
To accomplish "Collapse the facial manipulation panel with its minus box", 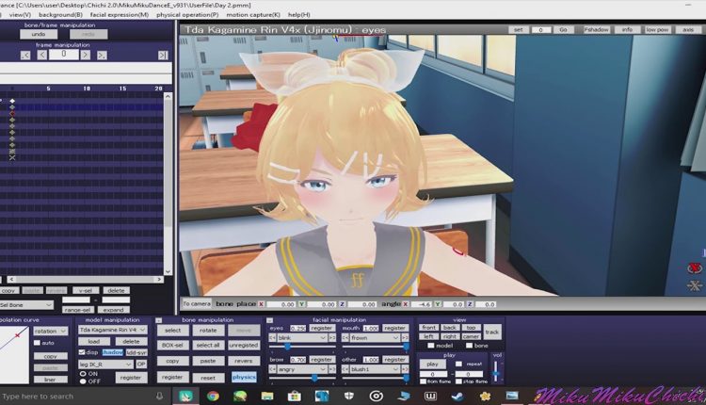I will tap(270, 321).
